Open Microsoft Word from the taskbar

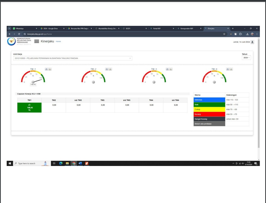click(x=80, y=163)
